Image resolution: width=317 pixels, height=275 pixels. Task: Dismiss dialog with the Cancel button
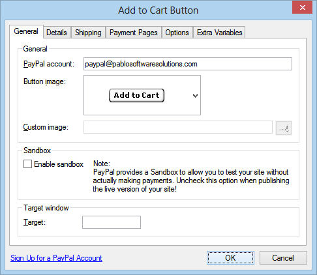click(283, 258)
